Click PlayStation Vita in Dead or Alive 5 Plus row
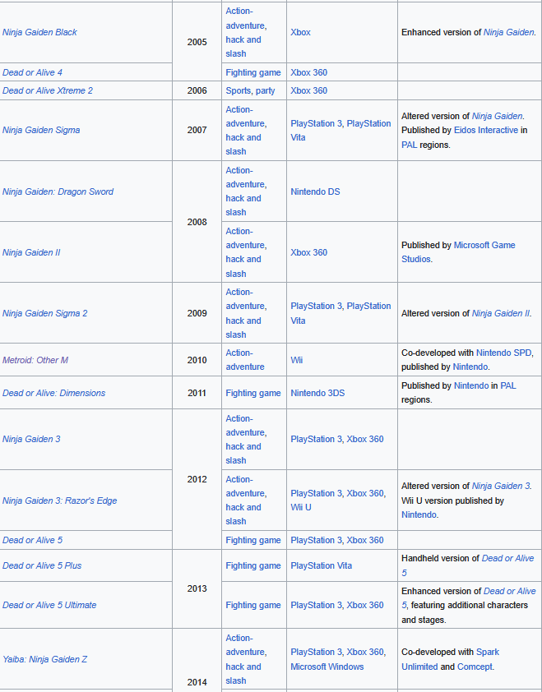The image size is (542, 692). [x=321, y=565]
